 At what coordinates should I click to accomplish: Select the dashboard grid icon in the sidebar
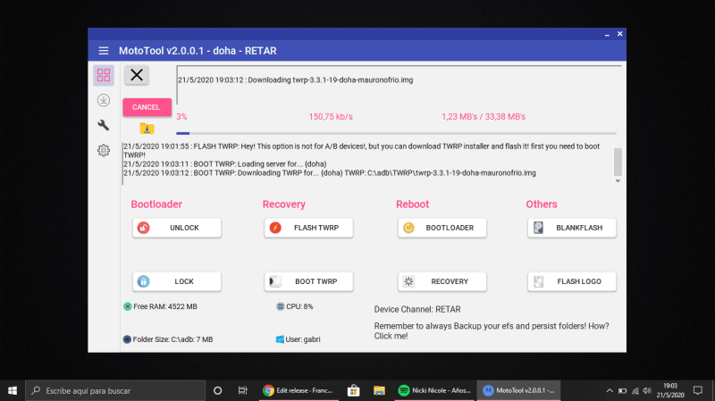pyautogui.click(x=104, y=75)
